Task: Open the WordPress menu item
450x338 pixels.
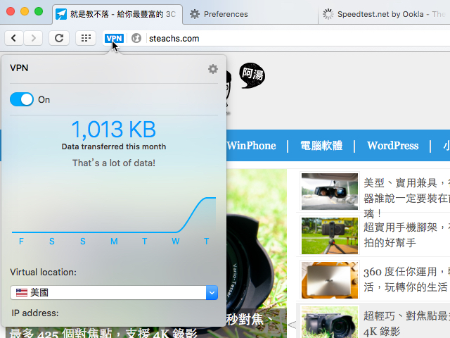Action: tap(392, 146)
